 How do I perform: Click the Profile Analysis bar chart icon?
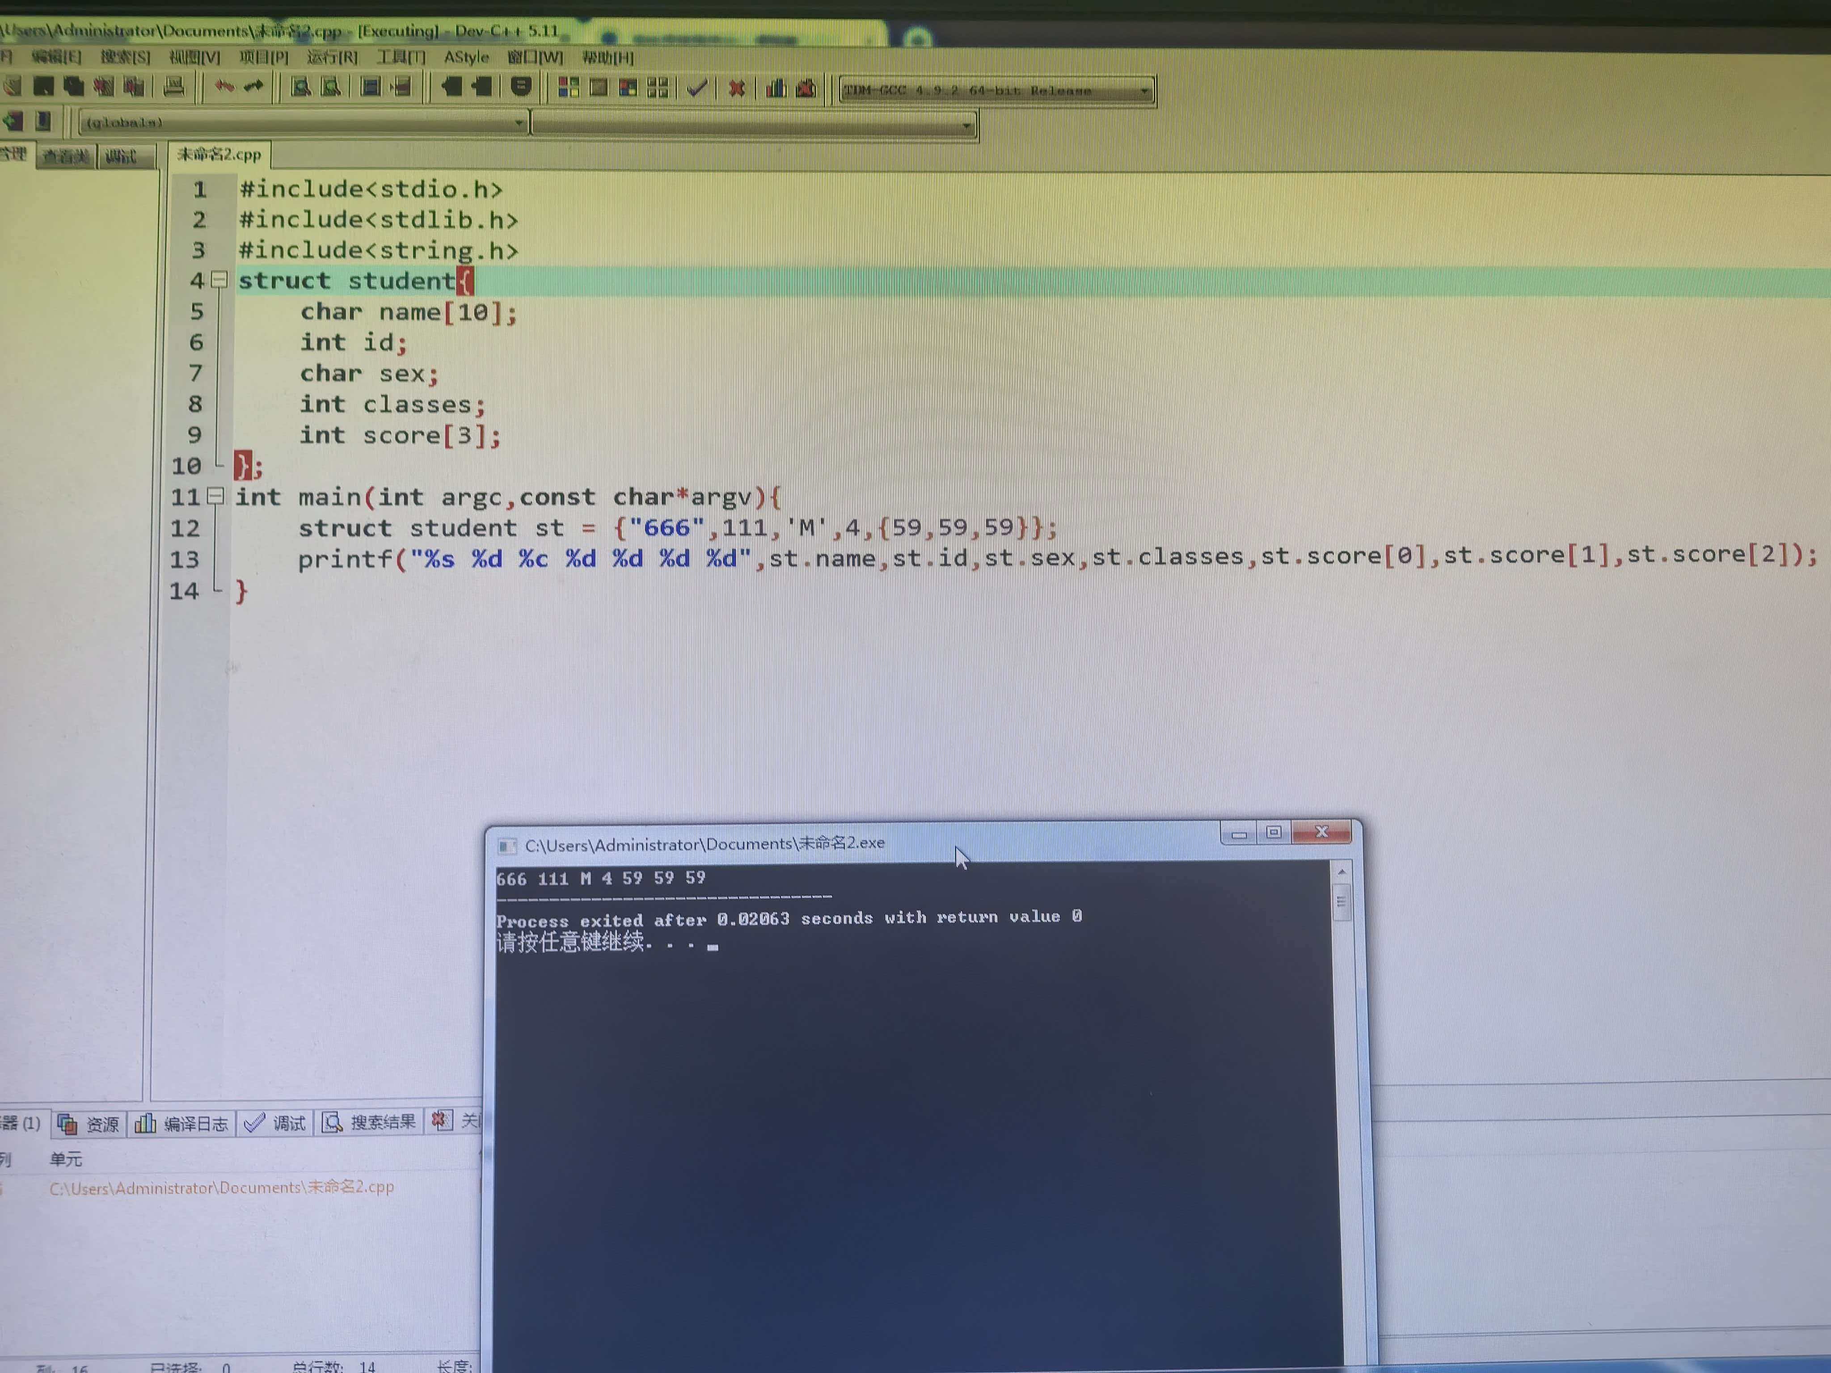pos(776,88)
